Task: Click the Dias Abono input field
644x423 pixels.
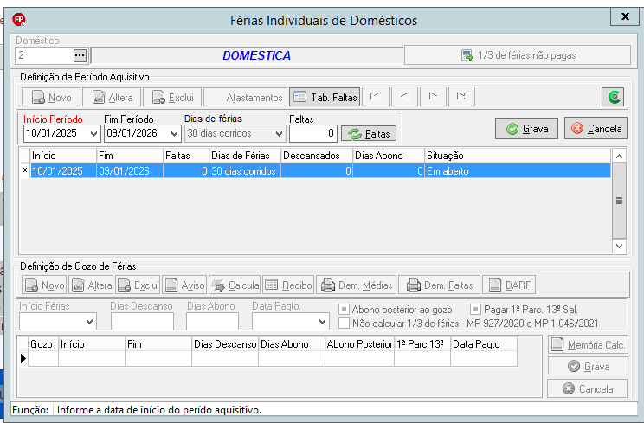Action: point(212,322)
